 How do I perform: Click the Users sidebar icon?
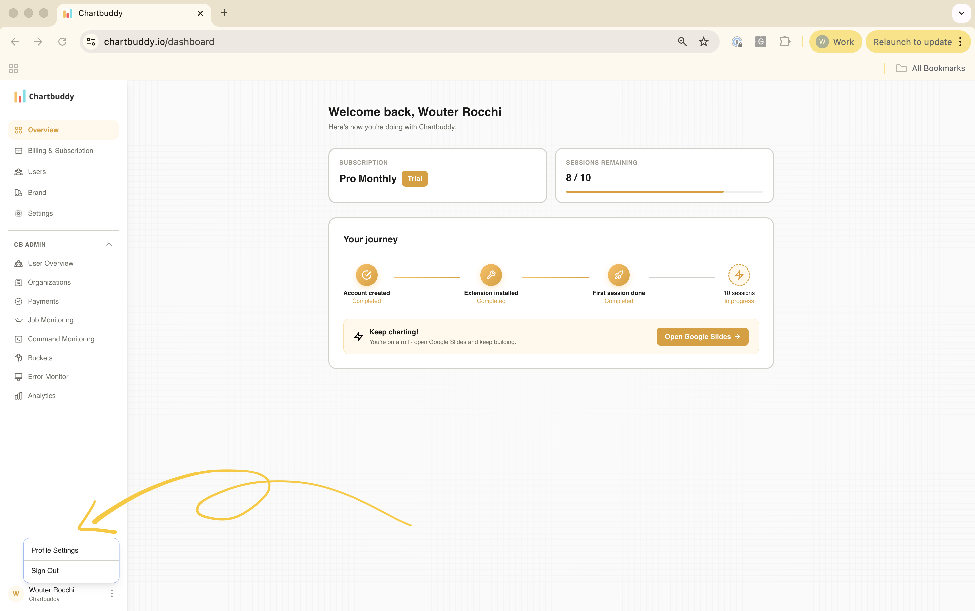point(19,171)
